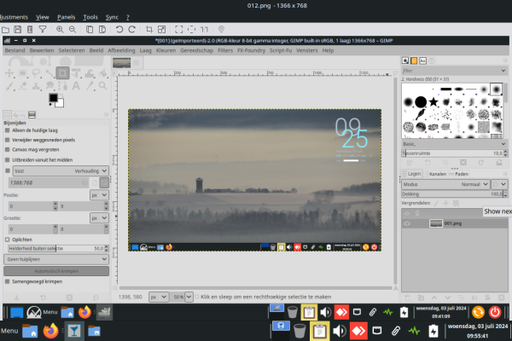Open Firefox from the bottom taskbar
Screen dimensions: 512x341
pyautogui.click(x=50, y=330)
